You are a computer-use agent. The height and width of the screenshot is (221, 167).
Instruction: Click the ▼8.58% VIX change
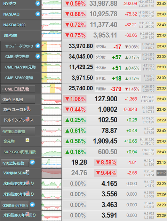click(x=106, y=162)
